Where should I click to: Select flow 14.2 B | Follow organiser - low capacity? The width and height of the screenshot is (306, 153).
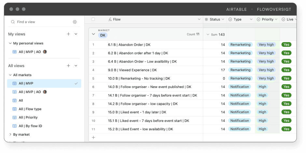143,104
